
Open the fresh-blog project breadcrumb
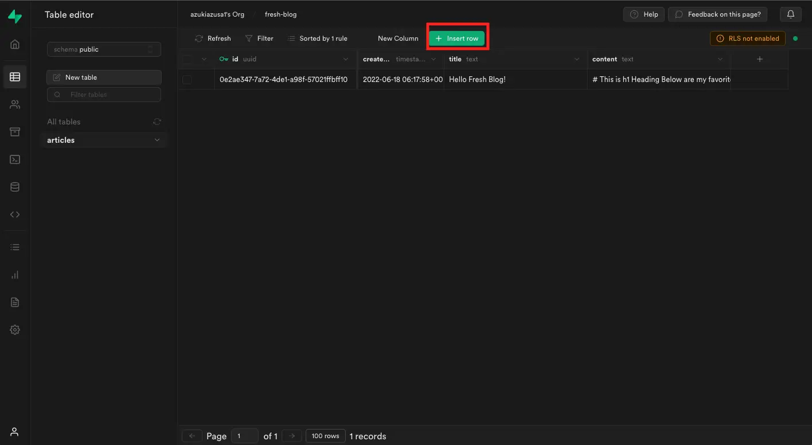point(281,14)
